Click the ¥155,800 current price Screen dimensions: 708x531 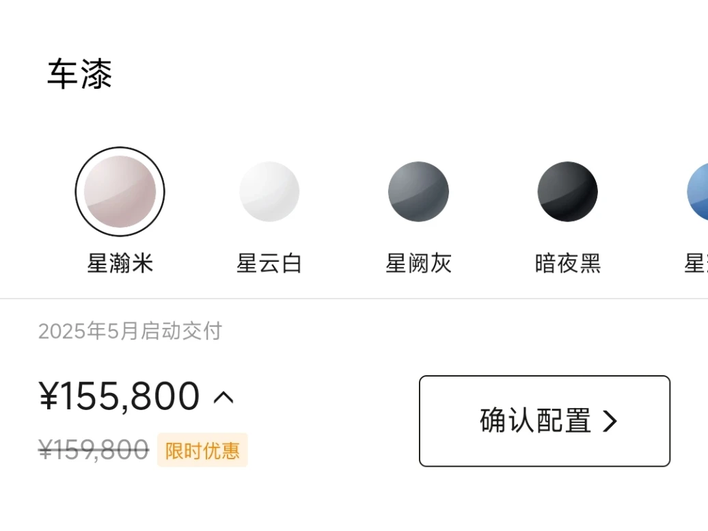[x=120, y=396]
